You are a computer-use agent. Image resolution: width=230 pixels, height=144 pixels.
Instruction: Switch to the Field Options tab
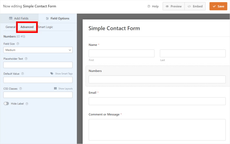click(x=57, y=18)
